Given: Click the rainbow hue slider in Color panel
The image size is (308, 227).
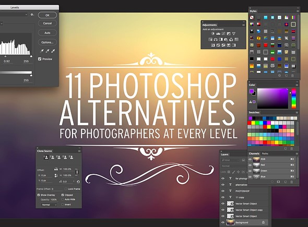Looking at the screenshot, I should 293,99.
